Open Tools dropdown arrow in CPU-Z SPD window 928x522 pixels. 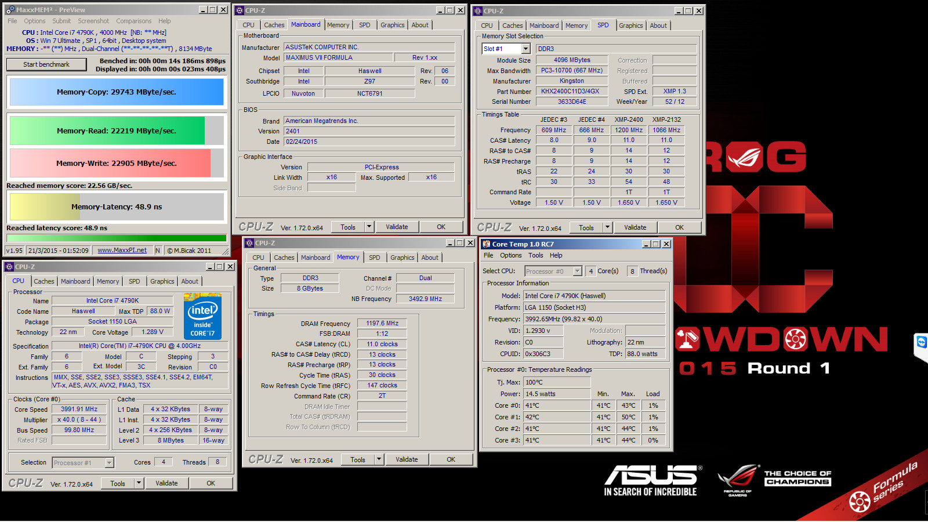click(x=607, y=227)
